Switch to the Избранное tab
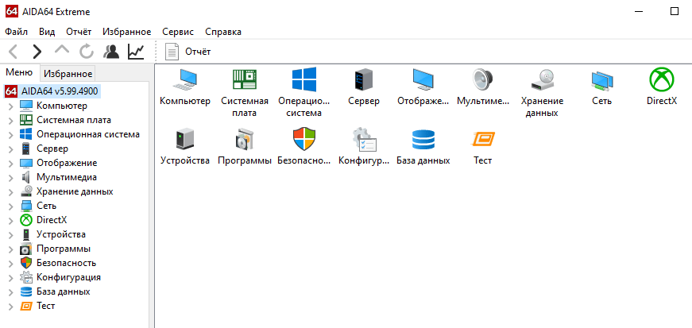 coord(68,73)
